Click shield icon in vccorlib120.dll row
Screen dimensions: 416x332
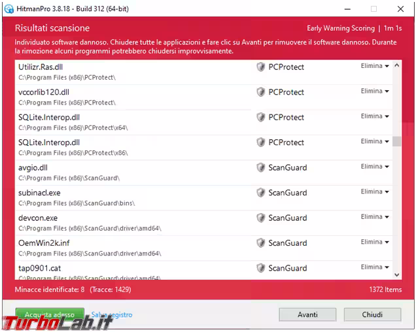tap(261, 92)
